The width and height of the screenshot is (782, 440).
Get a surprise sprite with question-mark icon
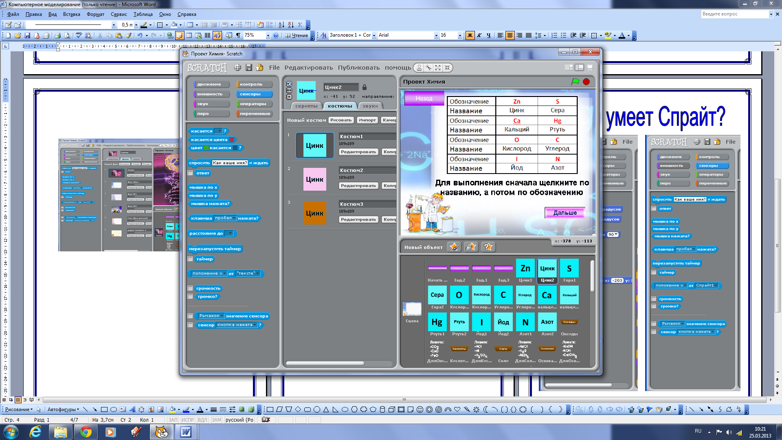[x=488, y=247]
